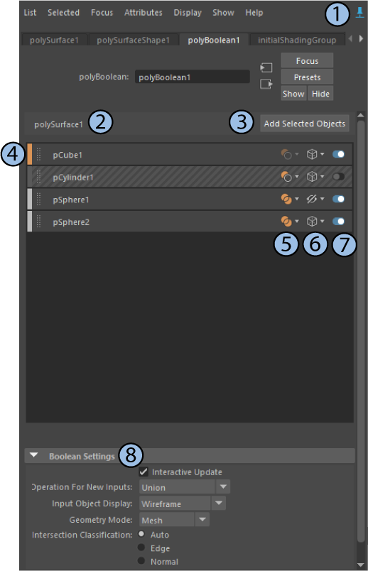Click the pCube1 display mode cube icon

(x=312, y=154)
